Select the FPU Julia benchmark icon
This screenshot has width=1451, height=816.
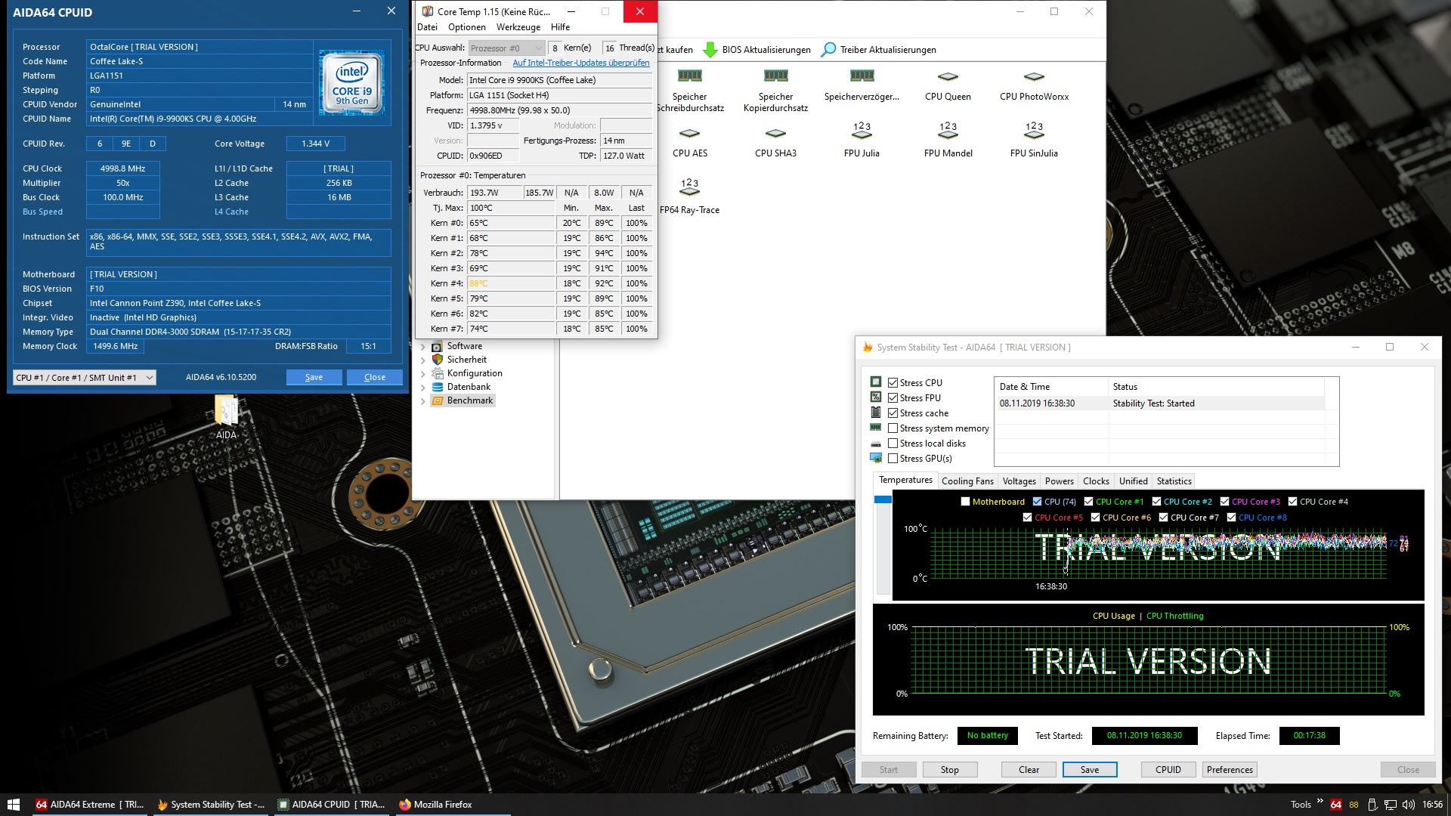[862, 131]
